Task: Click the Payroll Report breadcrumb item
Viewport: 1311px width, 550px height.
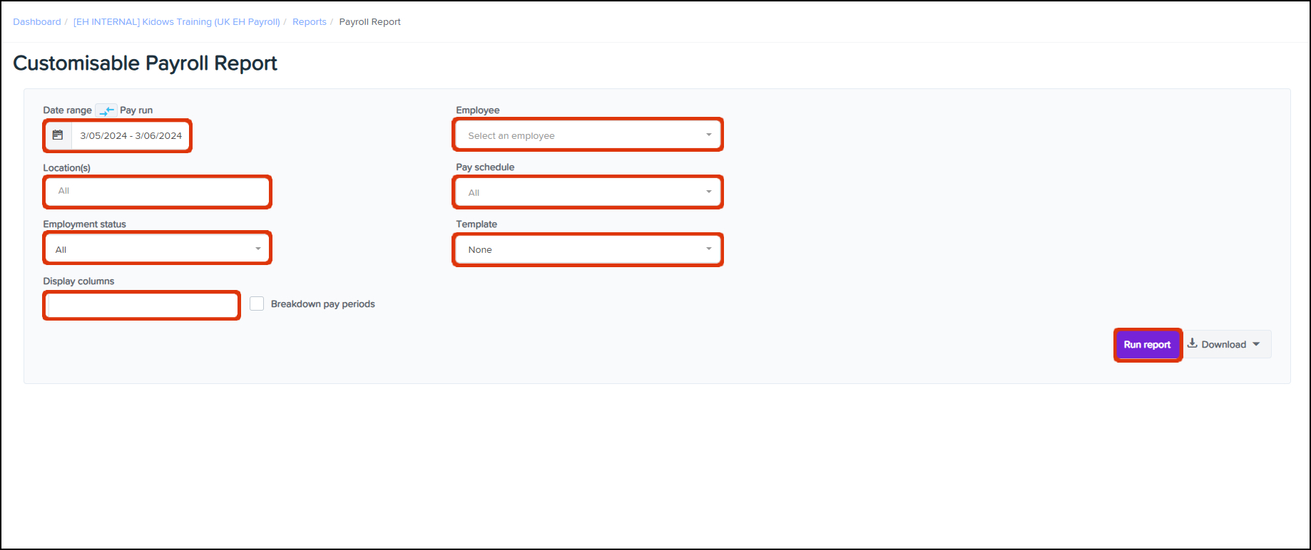Action: 369,22
